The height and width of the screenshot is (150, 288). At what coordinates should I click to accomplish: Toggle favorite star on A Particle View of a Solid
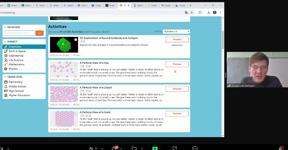coord(76,113)
